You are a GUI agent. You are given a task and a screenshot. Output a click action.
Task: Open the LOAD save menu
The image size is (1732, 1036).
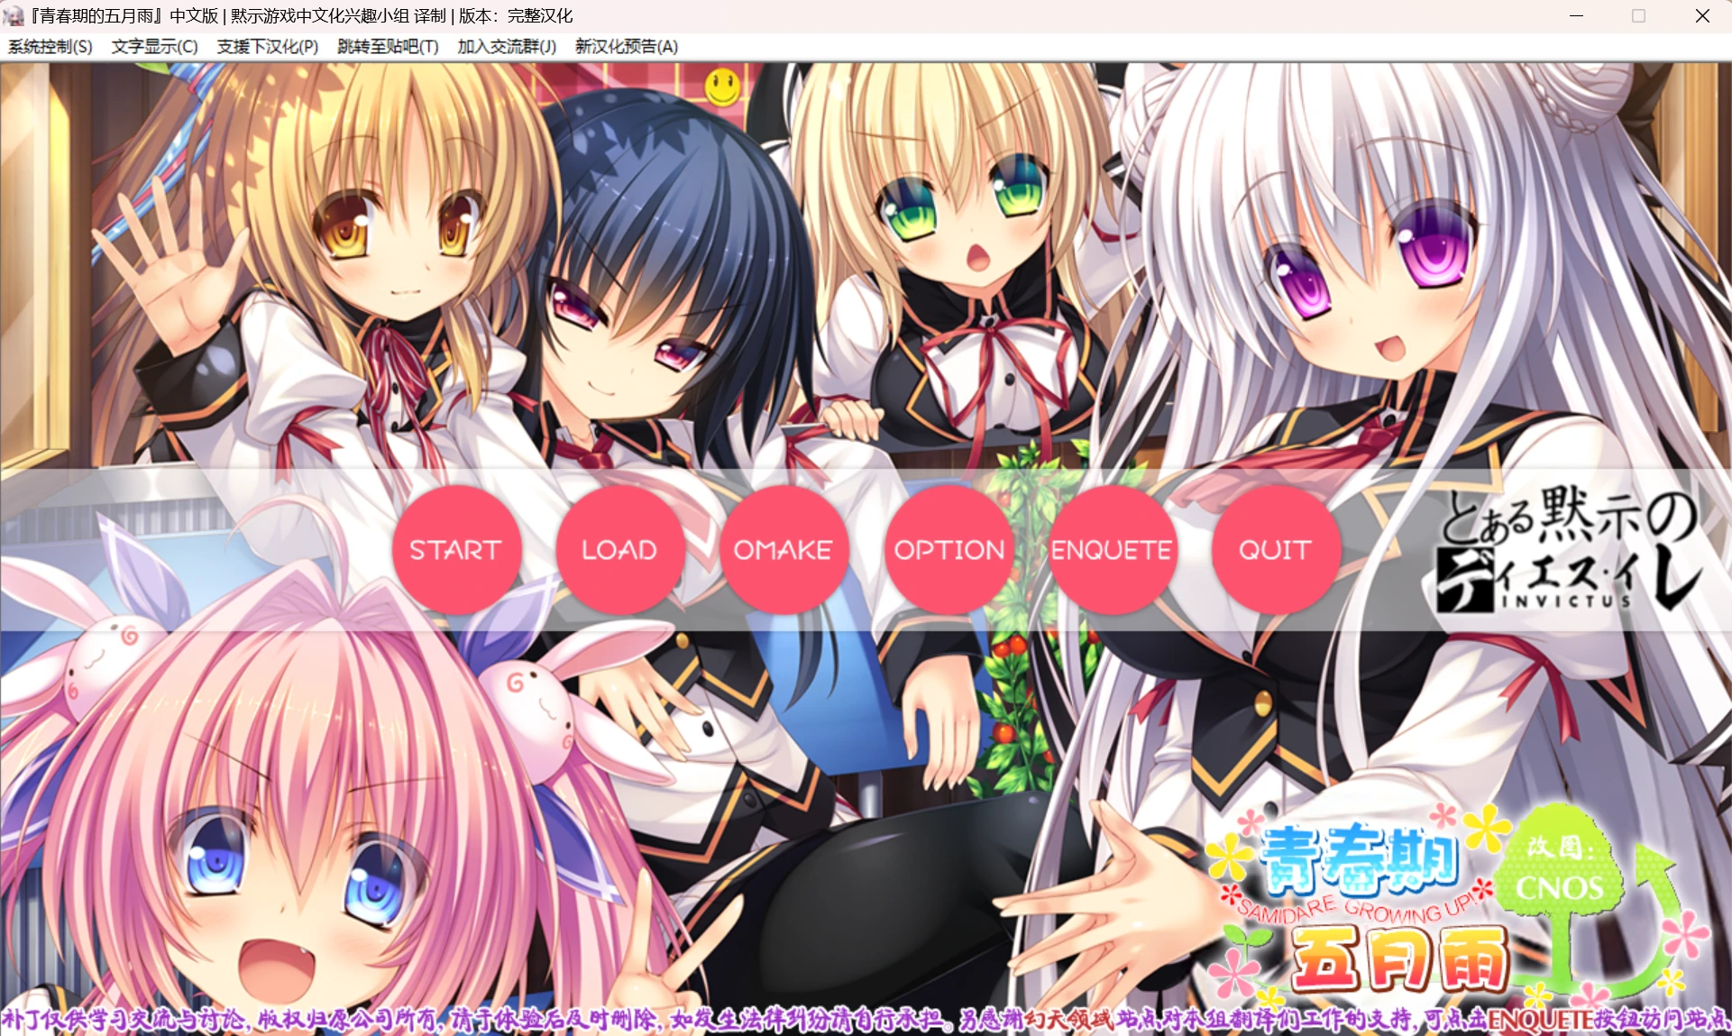pos(619,550)
